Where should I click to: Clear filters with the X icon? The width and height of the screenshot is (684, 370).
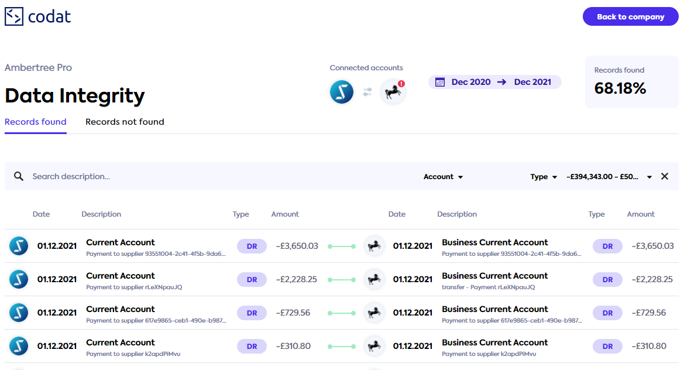pyautogui.click(x=664, y=176)
